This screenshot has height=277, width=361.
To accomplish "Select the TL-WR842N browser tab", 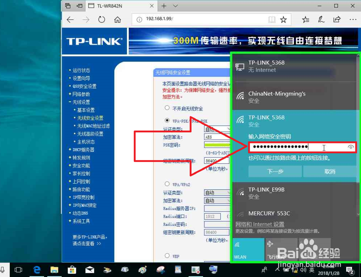I will (121, 6).
